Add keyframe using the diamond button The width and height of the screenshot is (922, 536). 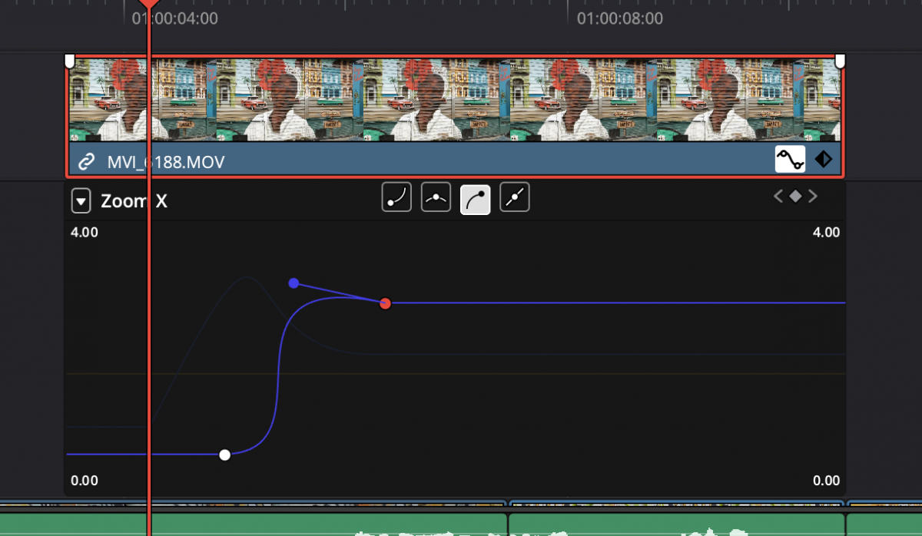click(x=795, y=197)
